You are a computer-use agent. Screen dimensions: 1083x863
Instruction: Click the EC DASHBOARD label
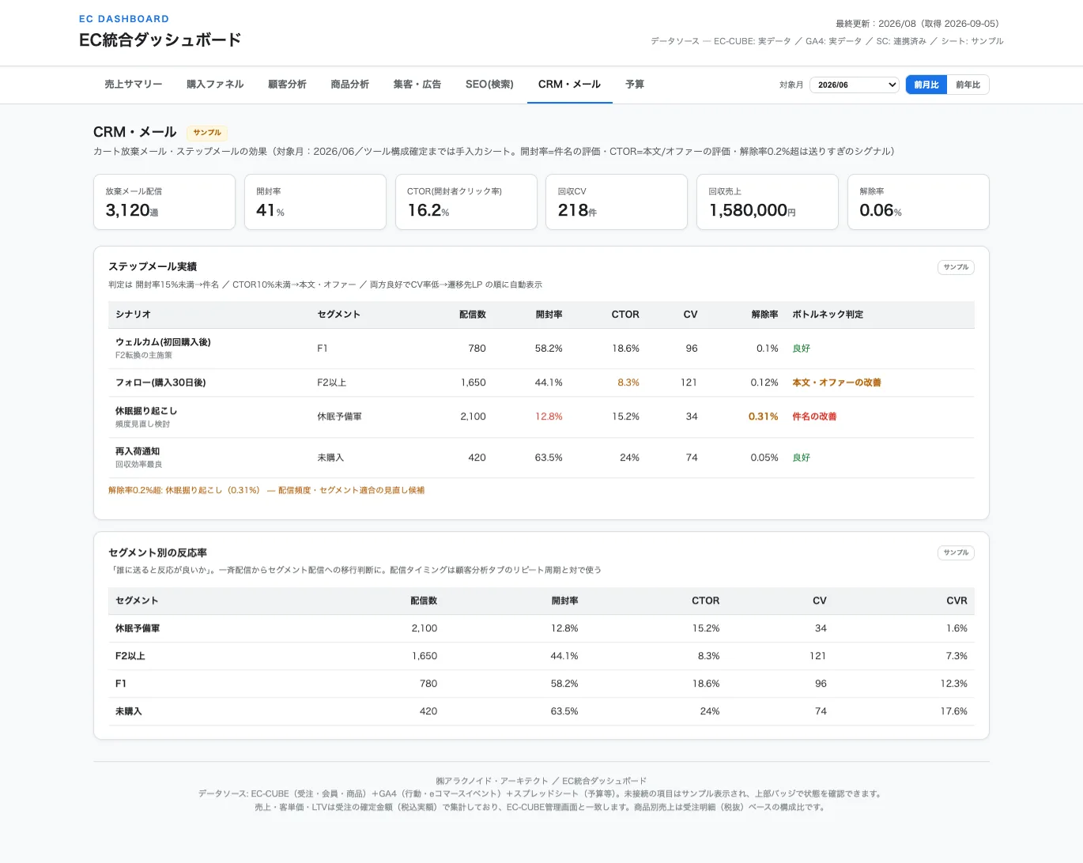coord(124,19)
